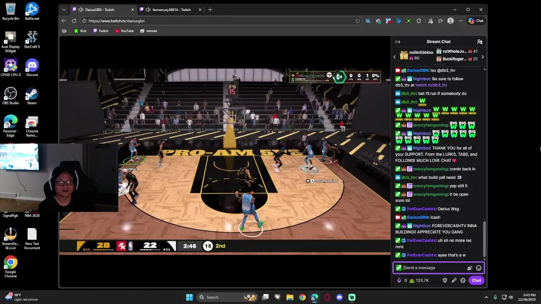The width and height of the screenshot is (541, 304).
Task: Select the Steam desktop icon
Action: 32,96
